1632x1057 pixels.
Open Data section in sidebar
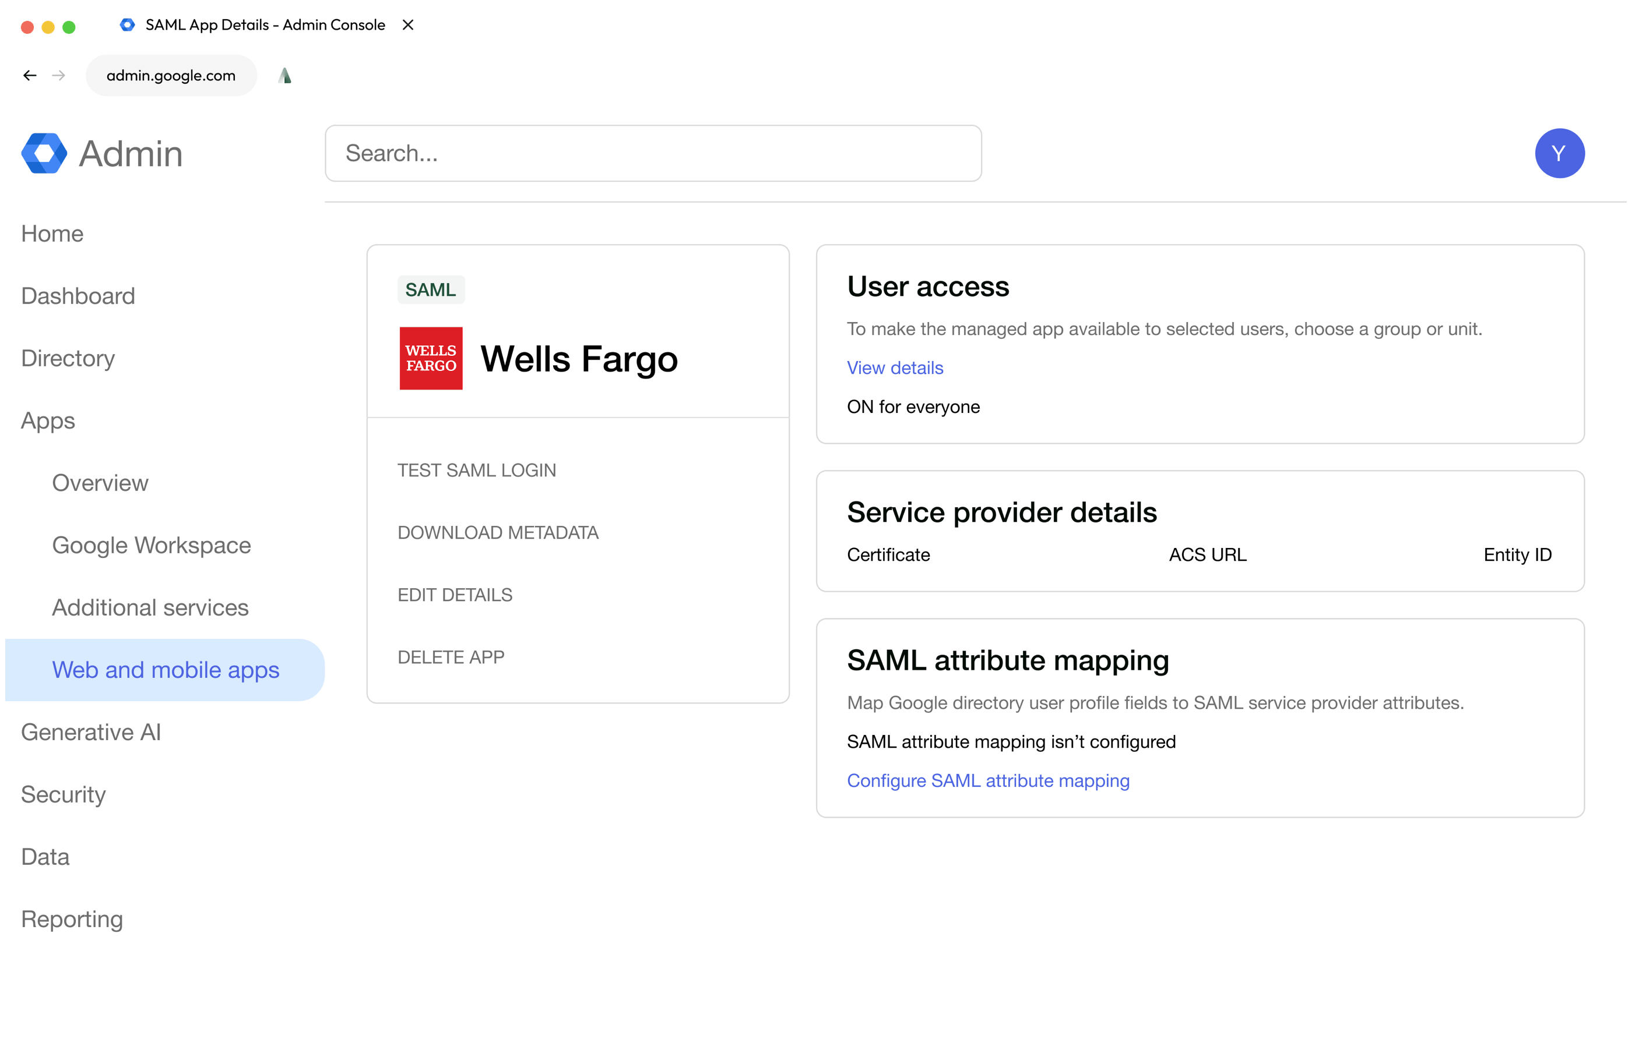click(45, 857)
